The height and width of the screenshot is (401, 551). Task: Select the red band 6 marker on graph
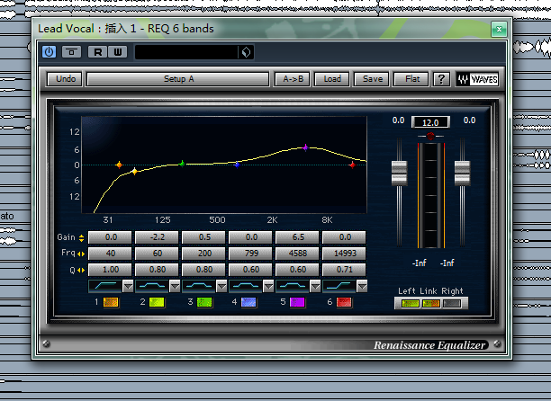tap(352, 165)
